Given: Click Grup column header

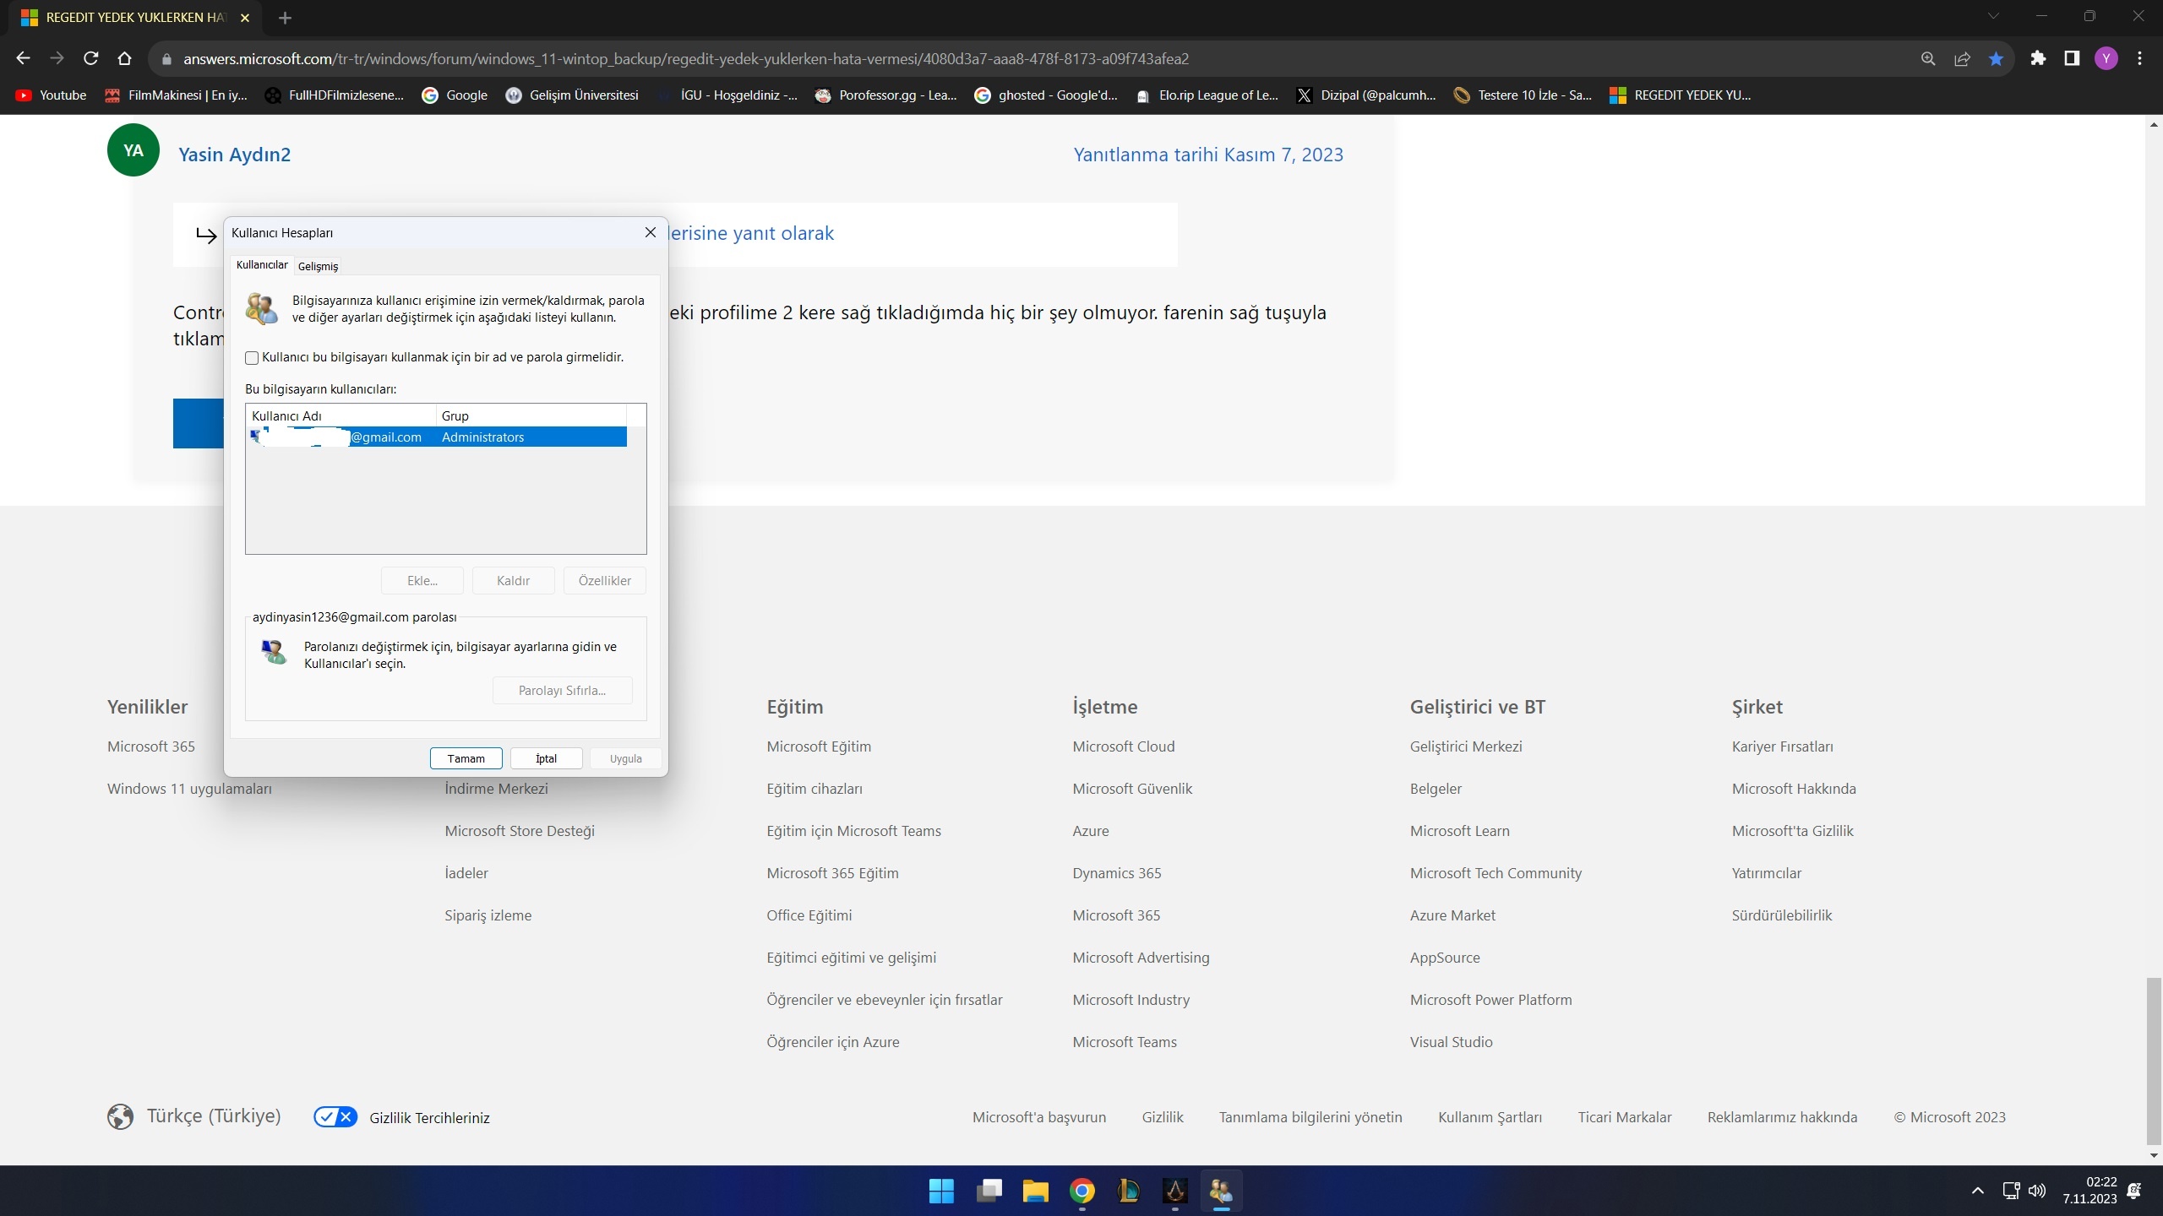Looking at the screenshot, I should click(531, 415).
